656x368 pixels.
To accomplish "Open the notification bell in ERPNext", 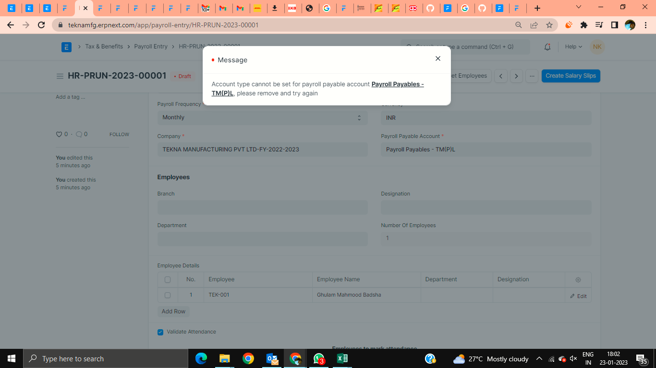I will pyautogui.click(x=547, y=46).
